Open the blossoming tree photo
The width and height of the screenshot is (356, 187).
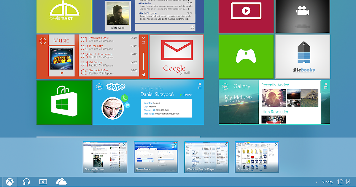coord(310,98)
